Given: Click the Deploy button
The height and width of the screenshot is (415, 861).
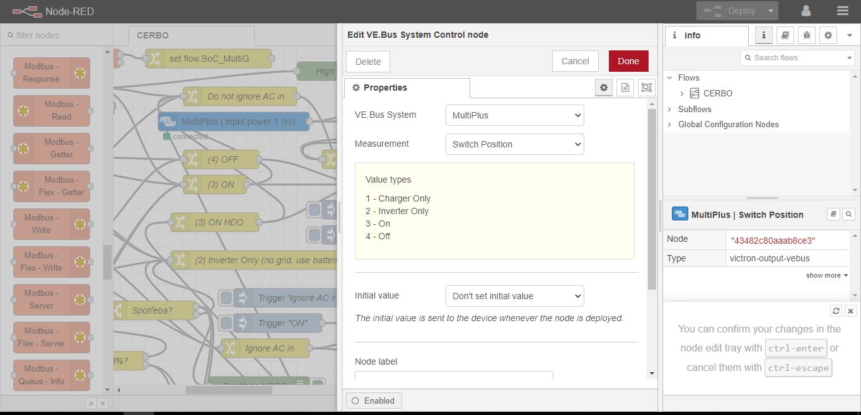Looking at the screenshot, I should click(729, 11).
